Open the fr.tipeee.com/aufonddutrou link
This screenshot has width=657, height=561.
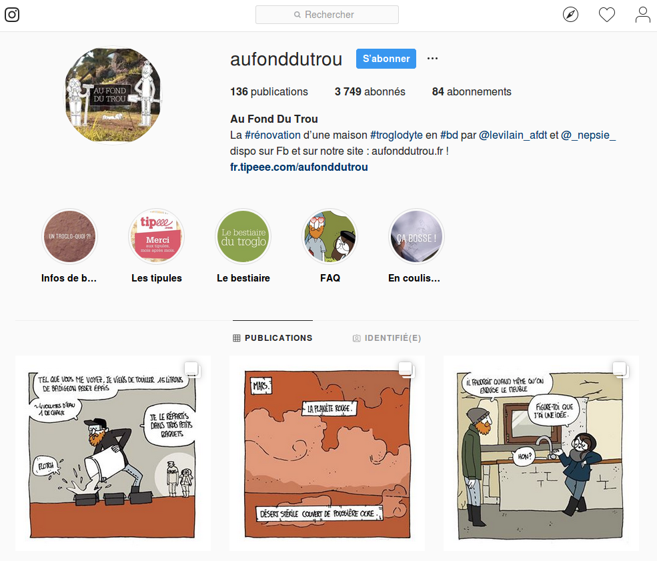tap(299, 167)
